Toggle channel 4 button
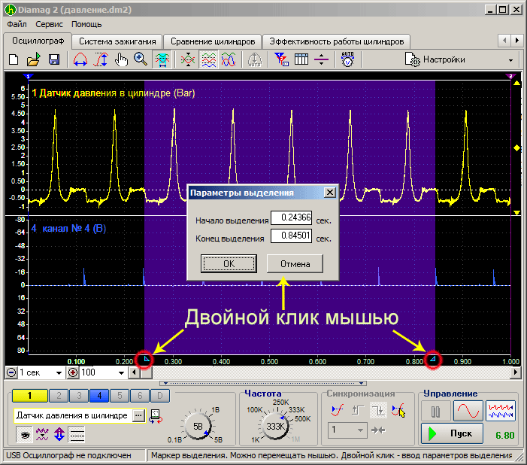The height and width of the screenshot is (465, 527). pyautogui.click(x=99, y=396)
